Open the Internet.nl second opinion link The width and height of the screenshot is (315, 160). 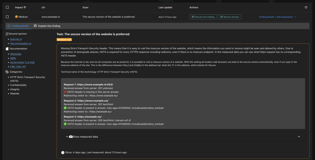pyautogui.click(x=16, y=39)
